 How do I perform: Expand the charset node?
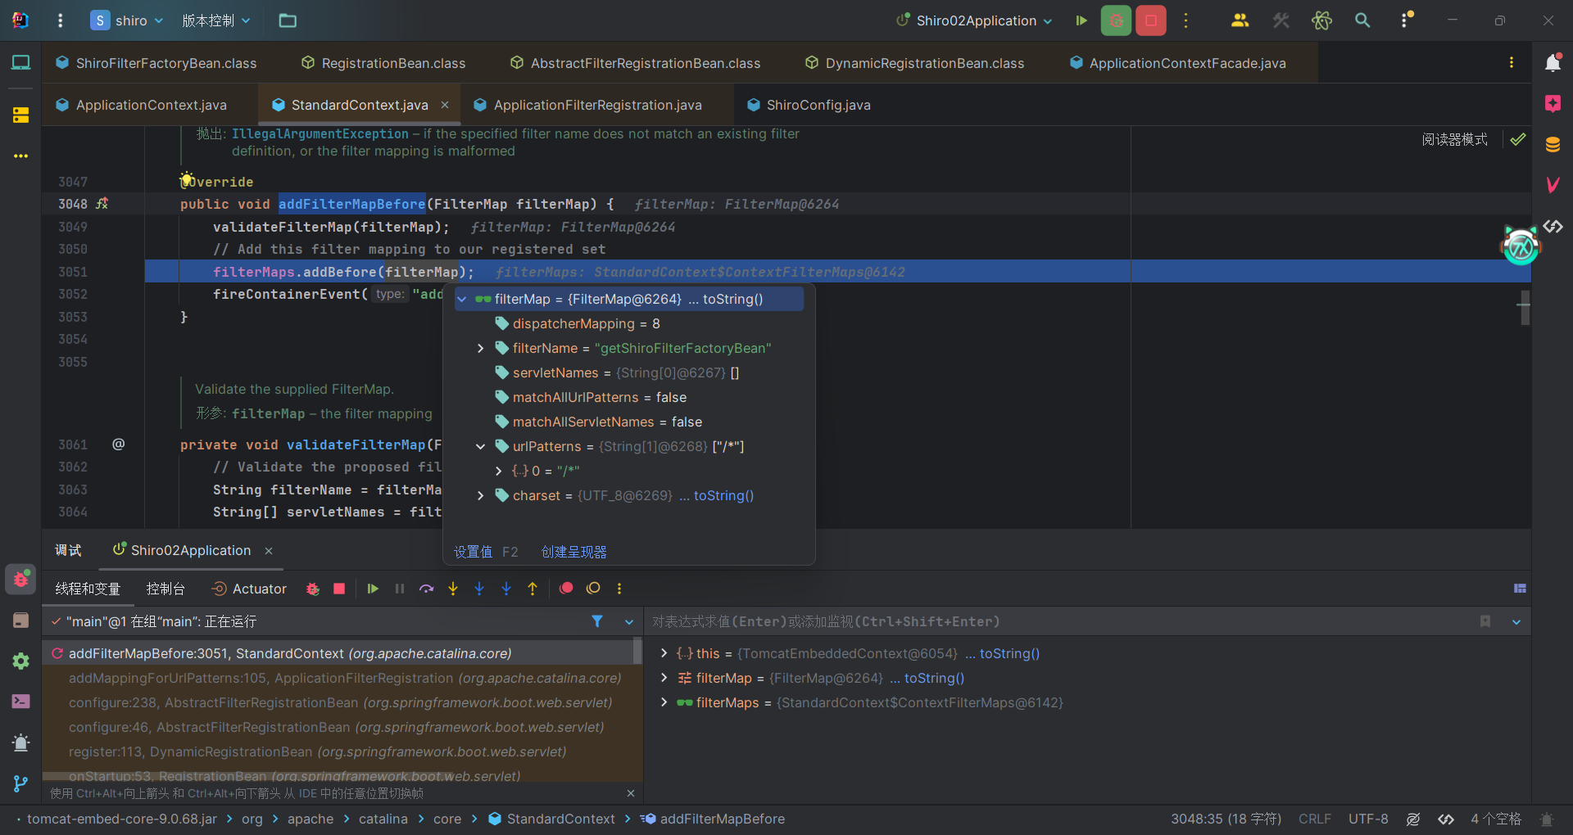480,496
